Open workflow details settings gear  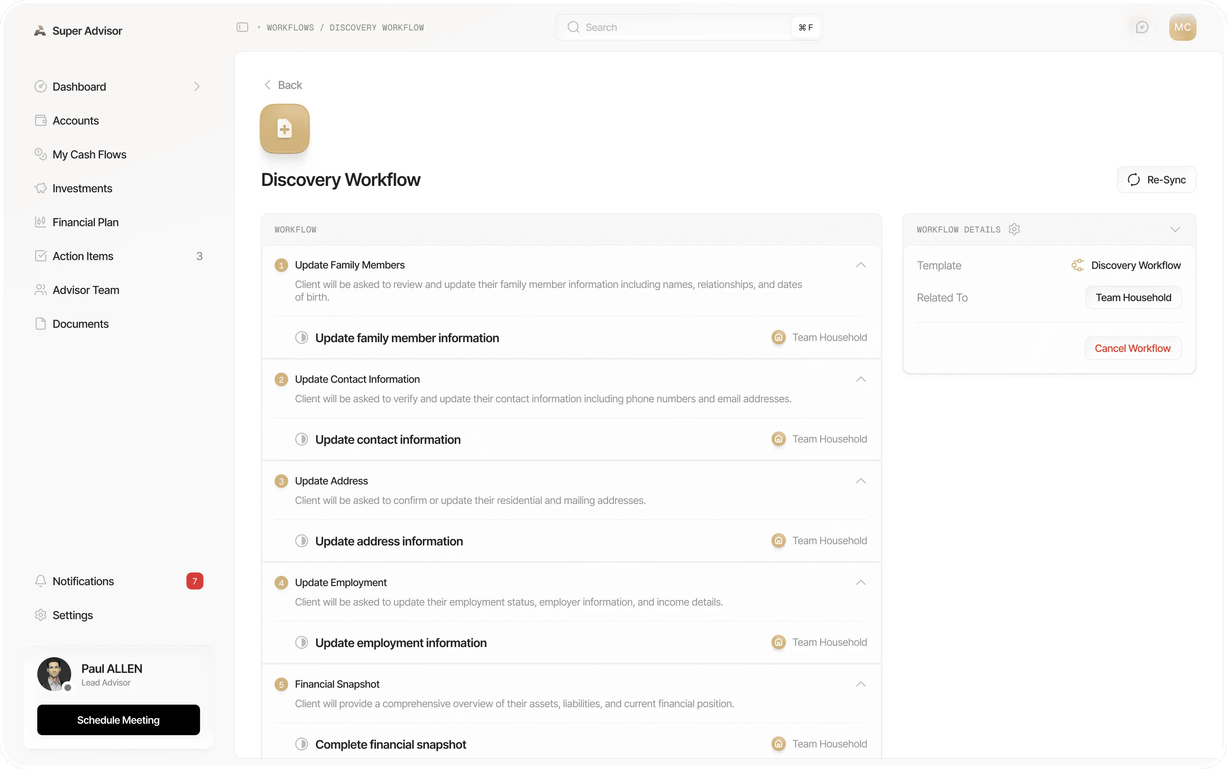1014,230
